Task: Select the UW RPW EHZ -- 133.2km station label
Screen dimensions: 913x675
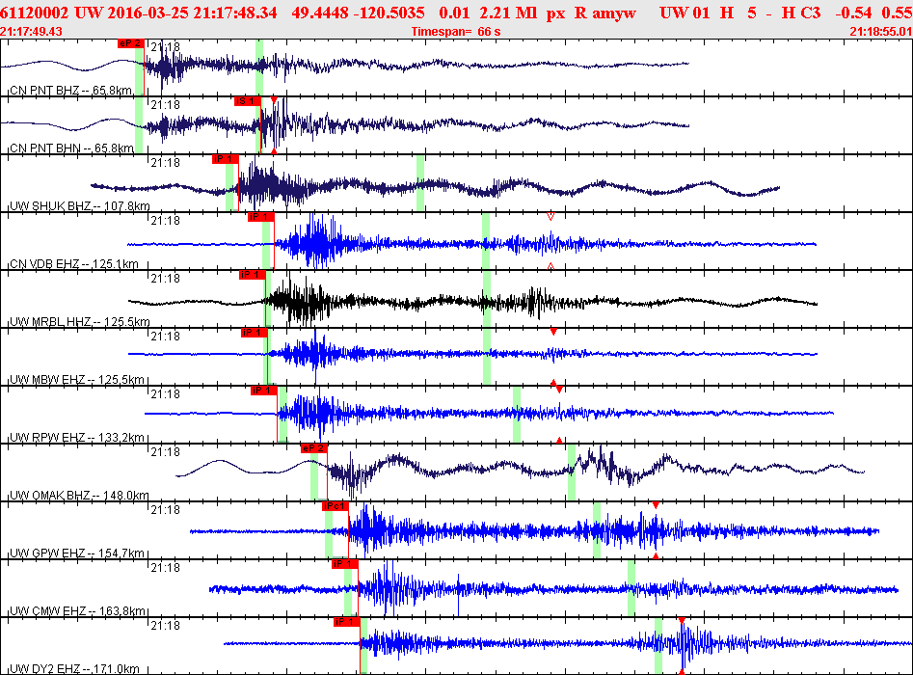Action: (77, 438)
